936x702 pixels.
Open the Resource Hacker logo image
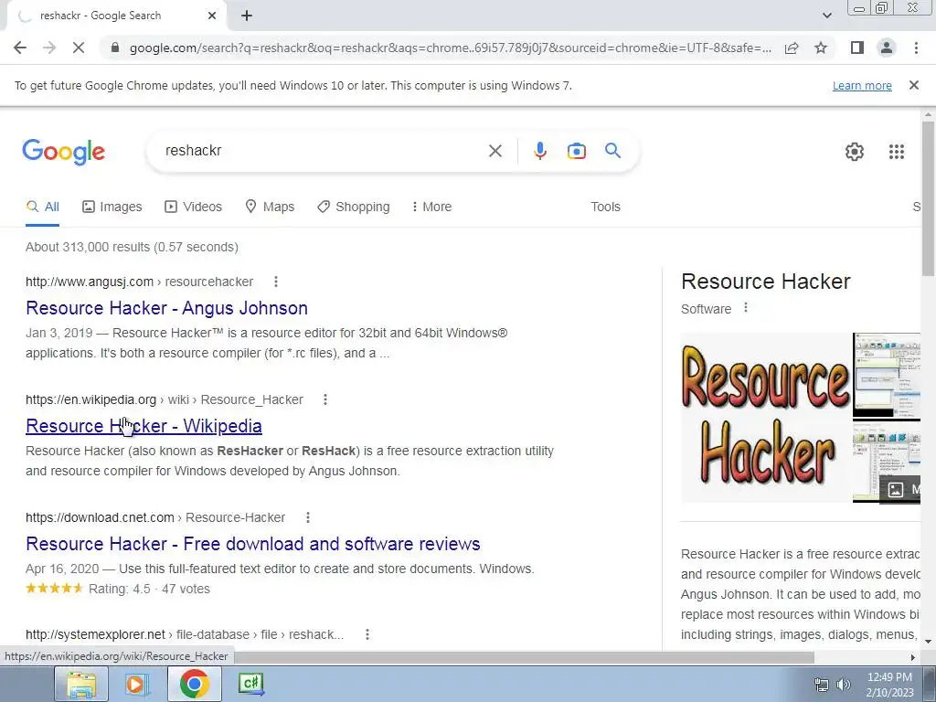[x=766, y=417]
